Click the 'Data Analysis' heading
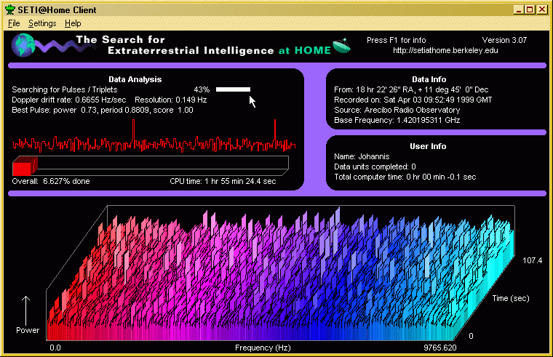This screenshot has height=357, width=553. coord(135,80)
